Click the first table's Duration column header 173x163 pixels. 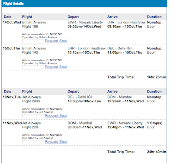[154, 17]
